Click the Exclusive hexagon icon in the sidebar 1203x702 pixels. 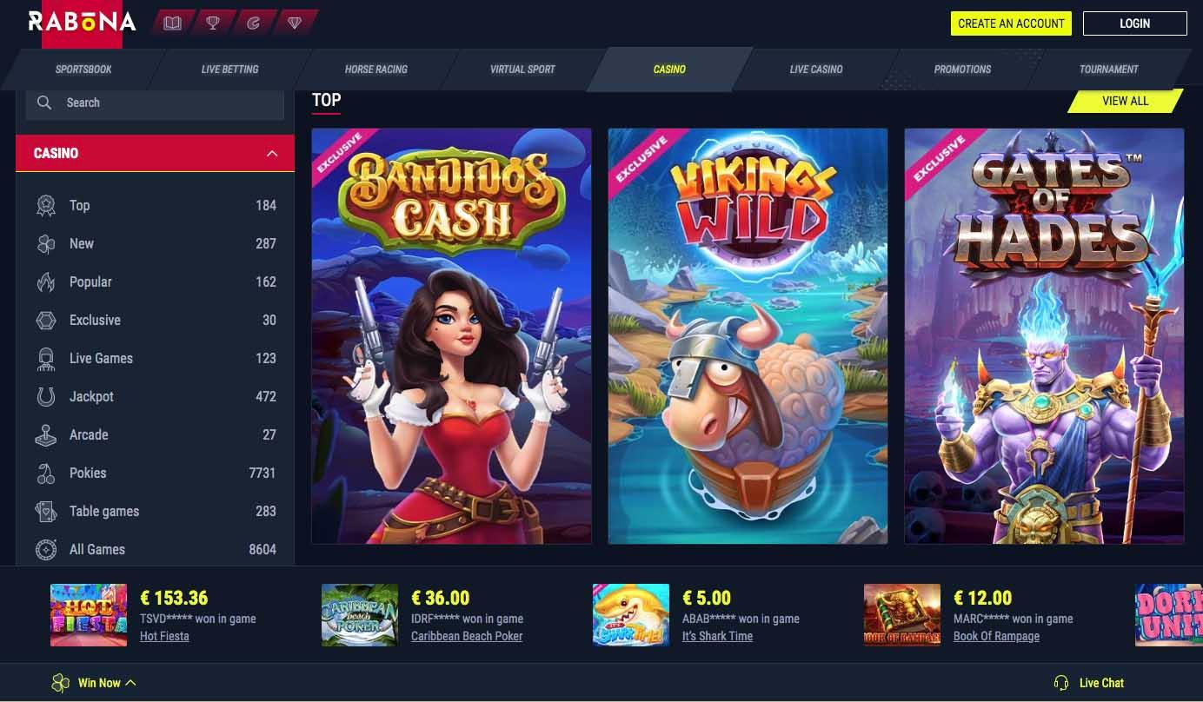coord(46,320)
